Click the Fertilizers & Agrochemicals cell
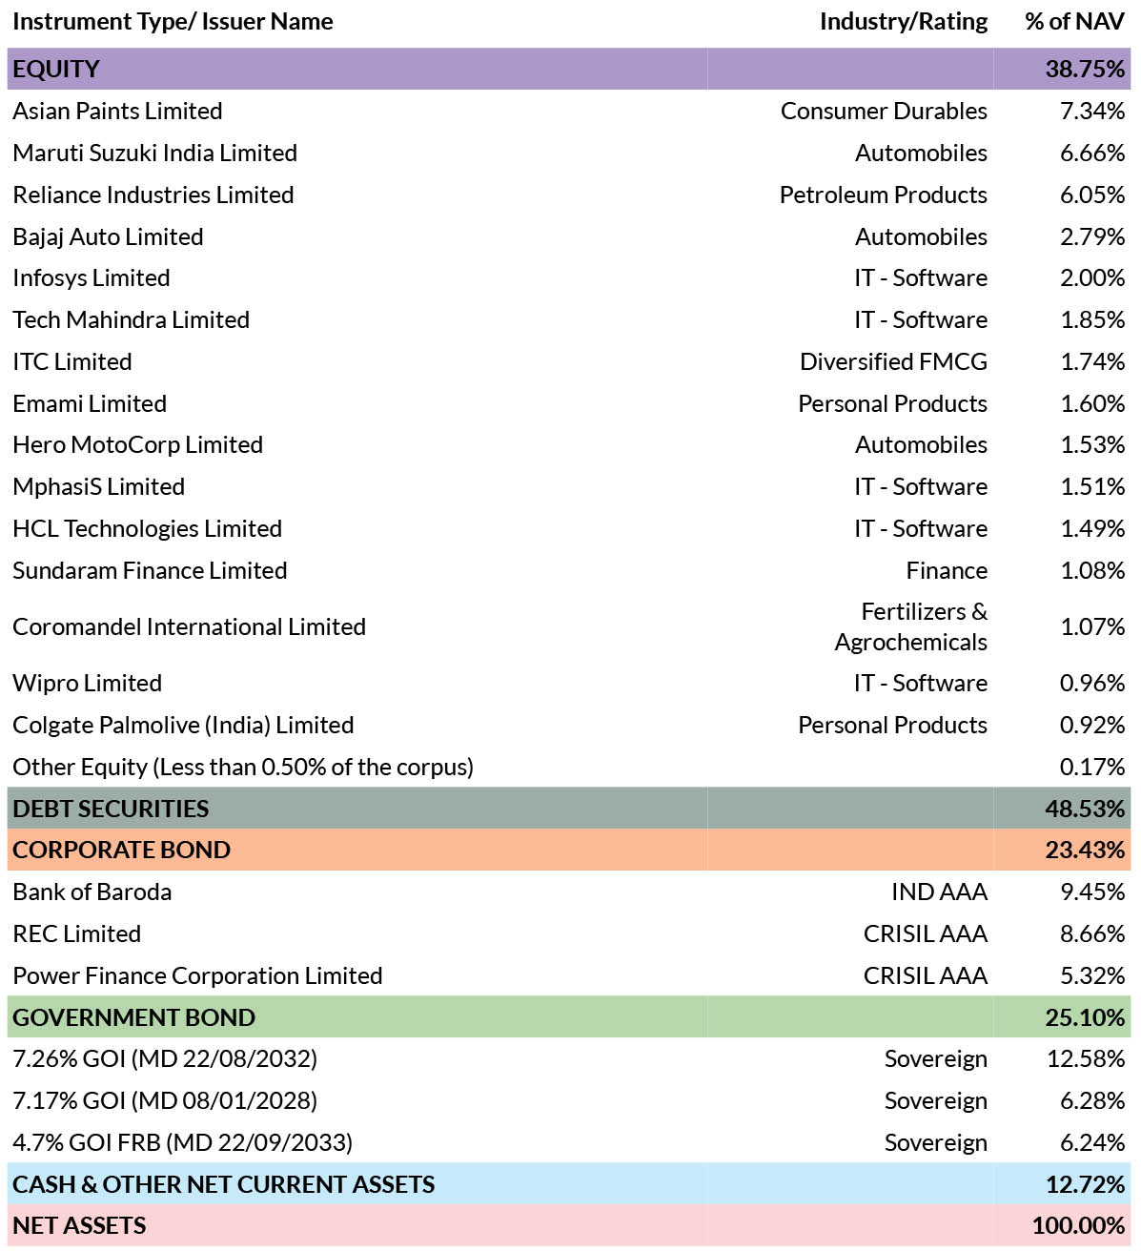The image size is (1141, 1251). click(x=910, y=626)
